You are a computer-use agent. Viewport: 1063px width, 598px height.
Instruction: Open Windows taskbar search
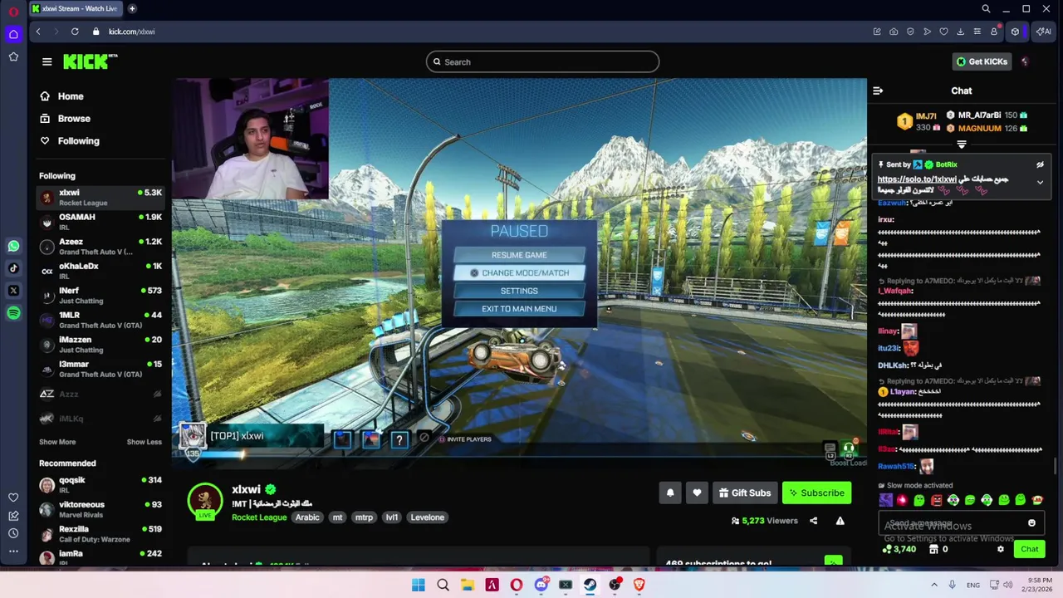tap(443, 585)
